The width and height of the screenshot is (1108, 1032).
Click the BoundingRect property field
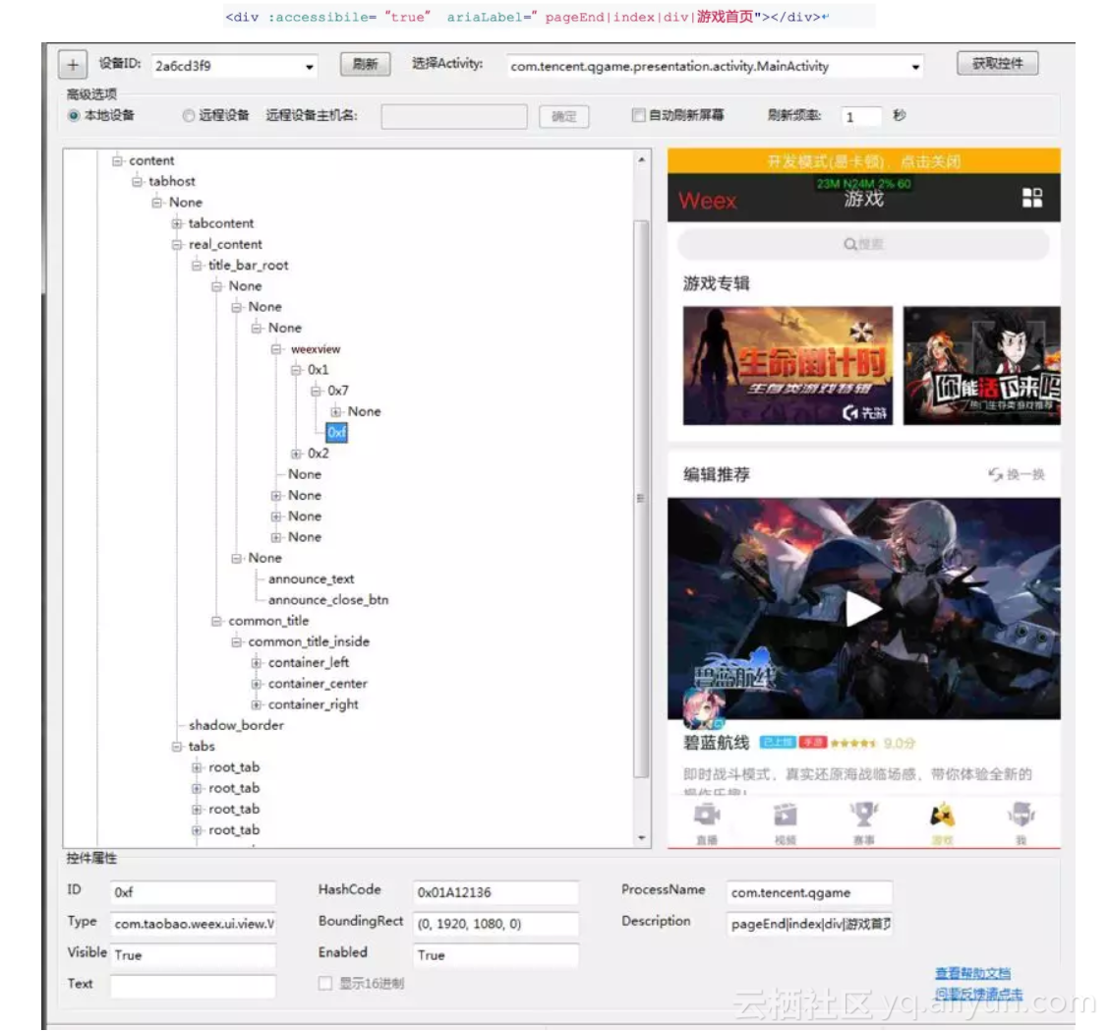[495, 924]
